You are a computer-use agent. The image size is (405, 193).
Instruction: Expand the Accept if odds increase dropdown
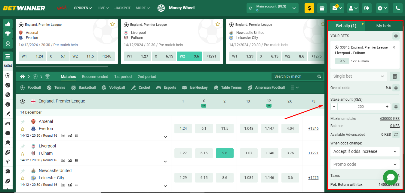pyautogui.click(x=365, y=152)
